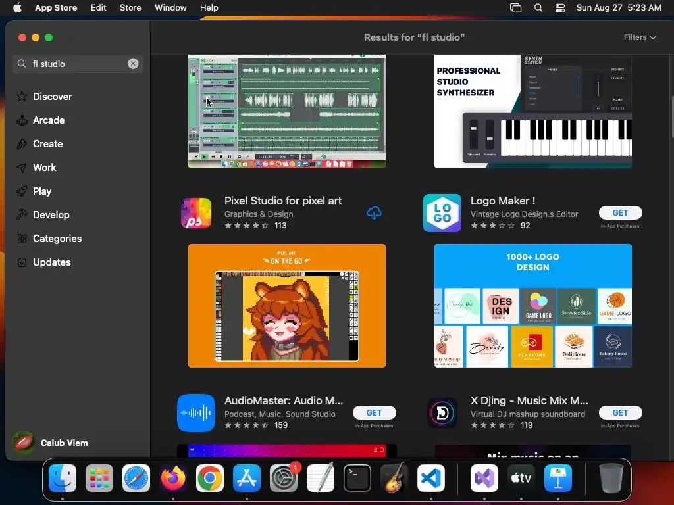
Task: Open Launchpad from the Dock
Action: tap(99, 478)
